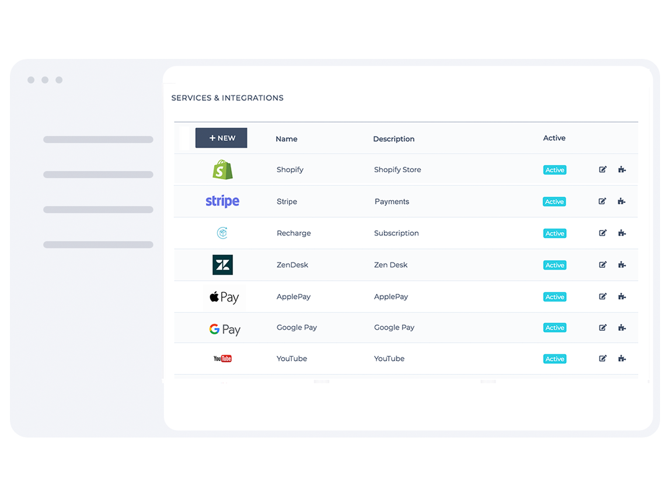
Task: Select the ZenDesk name cell
Action: coord(292,265)
